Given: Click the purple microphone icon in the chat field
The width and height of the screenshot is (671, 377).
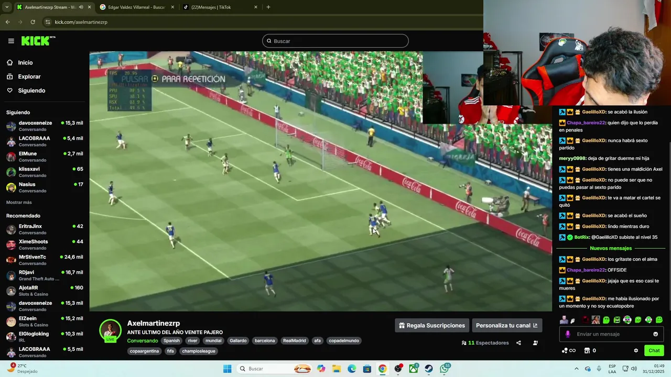Looking at the screenshot, I should point(568,334).
